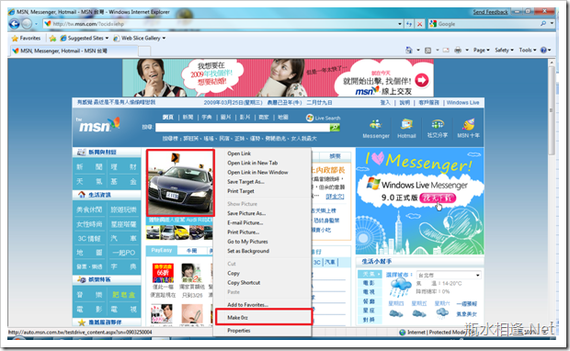Open Properties from context menu

(239, 331)
